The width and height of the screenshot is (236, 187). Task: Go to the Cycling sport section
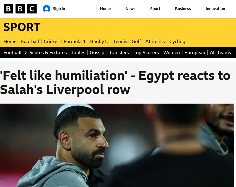[177, 42]
